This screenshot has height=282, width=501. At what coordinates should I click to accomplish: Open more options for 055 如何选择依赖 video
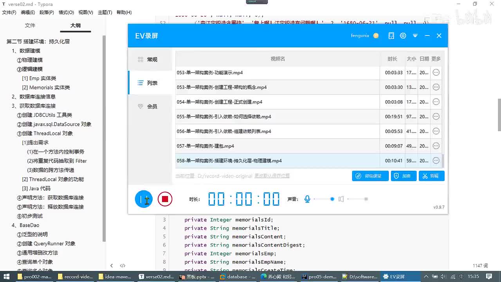coord(436,116)
